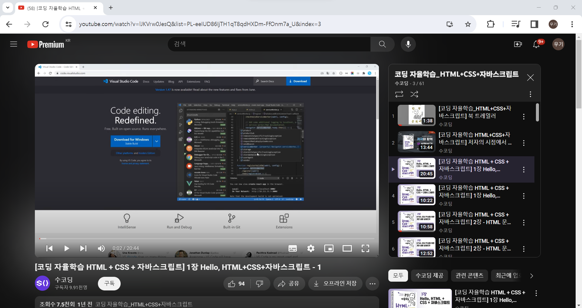The width and height of the screenshot is (582, 308).
Task: Open thumbnail of 1:38 book trailer video
Action: [x=416, y=115]
